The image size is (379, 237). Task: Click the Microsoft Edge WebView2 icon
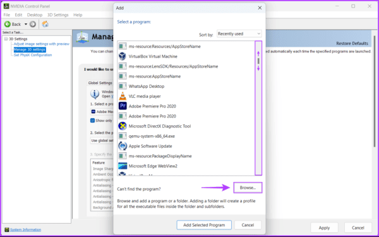[x=123, y=166]
